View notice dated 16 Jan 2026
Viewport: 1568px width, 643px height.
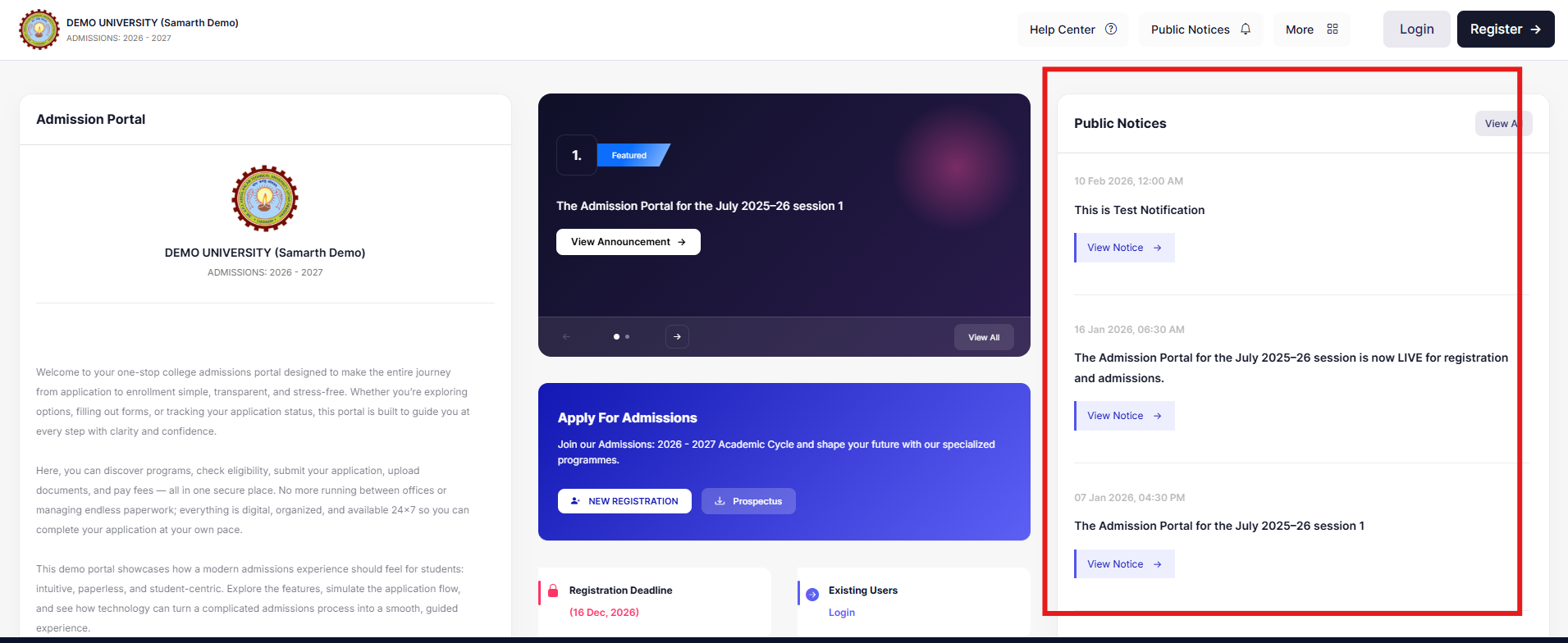pyautogui.click(x=1124, y=416)
